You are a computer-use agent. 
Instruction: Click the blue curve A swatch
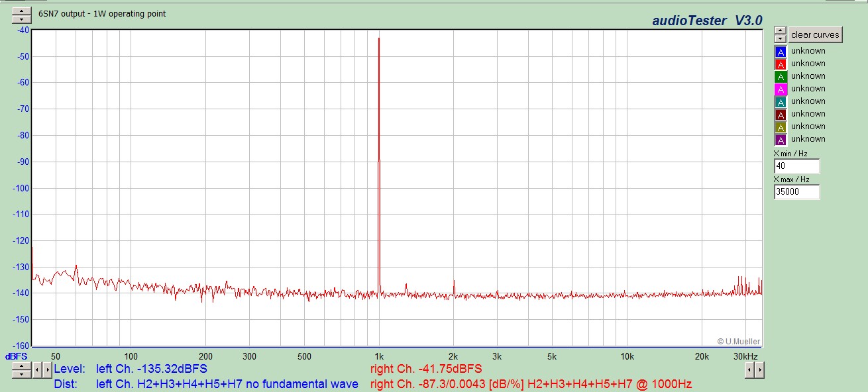pyautogui.click(x=781, y=51)
